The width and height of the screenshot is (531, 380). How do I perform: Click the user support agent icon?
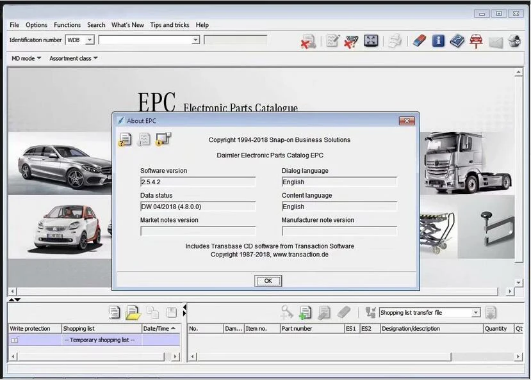tap(514, 41)
